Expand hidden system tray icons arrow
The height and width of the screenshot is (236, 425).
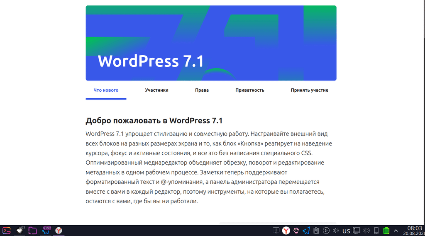click(396, 231)
